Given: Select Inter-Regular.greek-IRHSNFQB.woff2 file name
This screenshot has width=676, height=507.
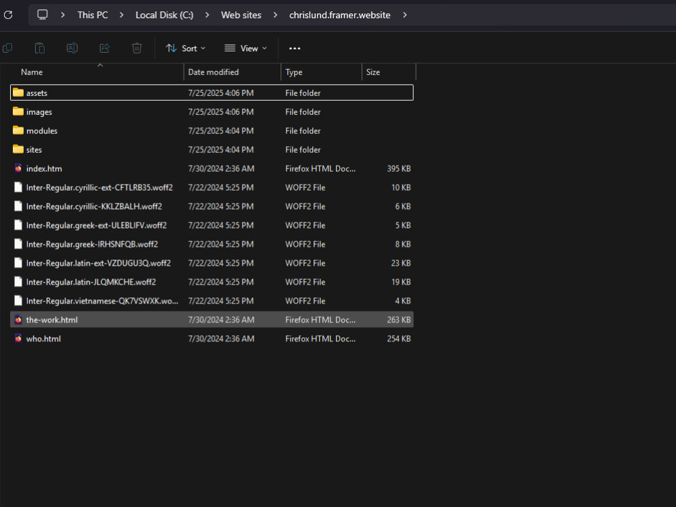Looking at the screenshot, I should pos(92,245).
